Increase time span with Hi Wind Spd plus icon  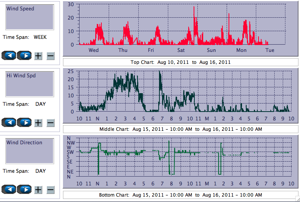tap(38, 123)
